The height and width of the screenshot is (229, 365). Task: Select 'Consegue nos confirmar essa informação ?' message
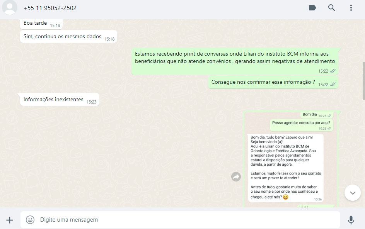coord(273,82)
